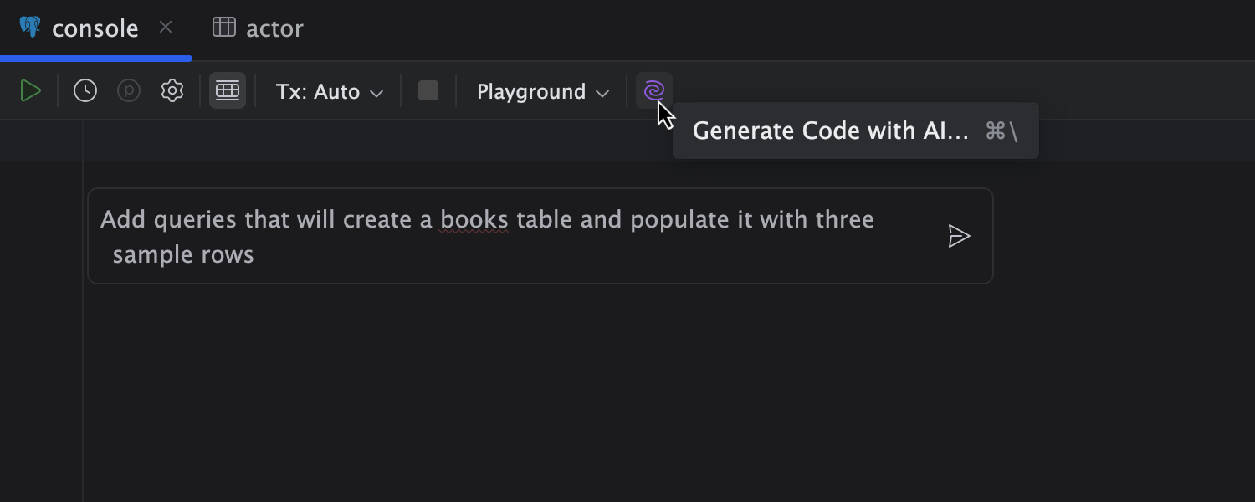Screen dimensions: 1255x502
Task: Send the prompt with the arrow icon
Action: click(959, 236)
